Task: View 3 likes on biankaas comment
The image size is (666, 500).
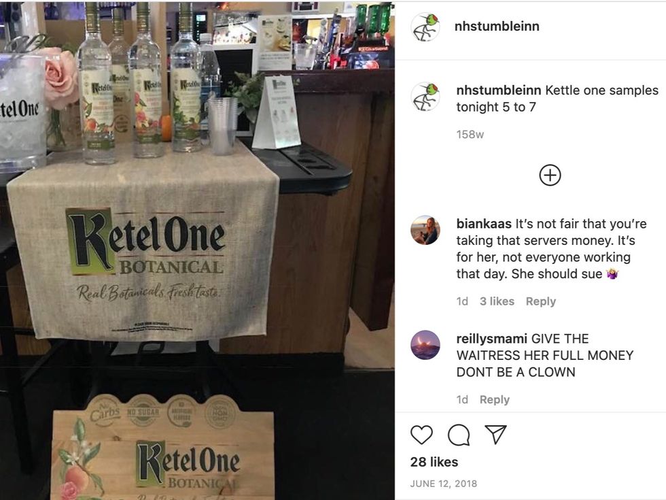Action: click(x=497, y=301)
